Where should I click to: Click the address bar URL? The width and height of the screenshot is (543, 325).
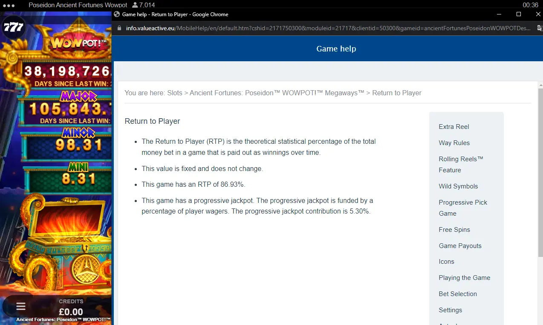(x=328, y=28)
